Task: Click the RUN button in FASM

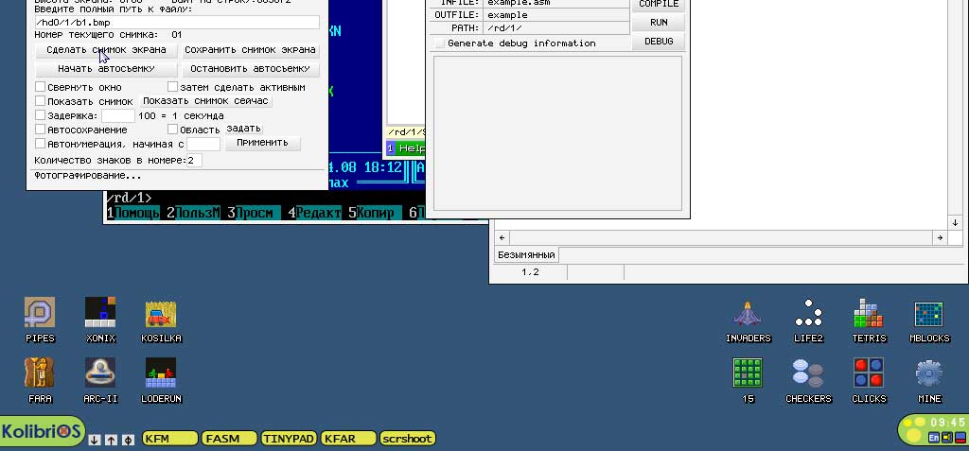Action: click(x=659, y=22)
